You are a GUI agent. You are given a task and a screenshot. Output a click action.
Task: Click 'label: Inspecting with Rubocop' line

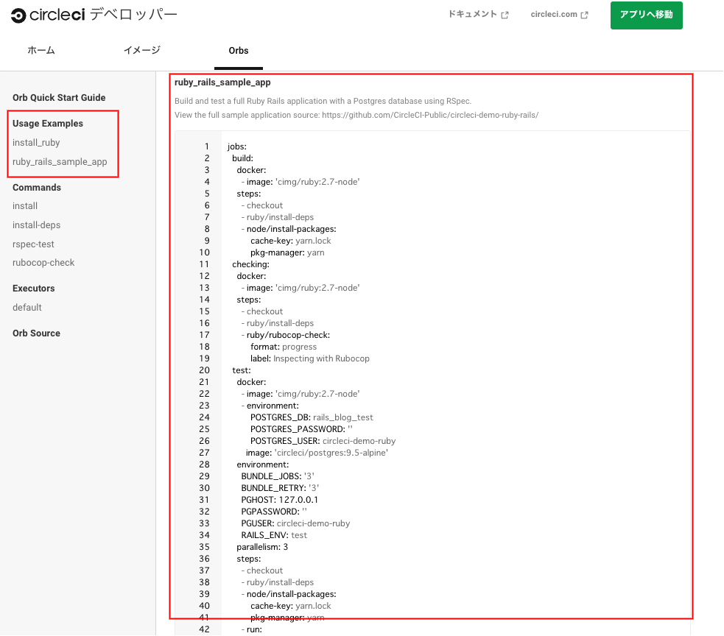click(310, 358)
